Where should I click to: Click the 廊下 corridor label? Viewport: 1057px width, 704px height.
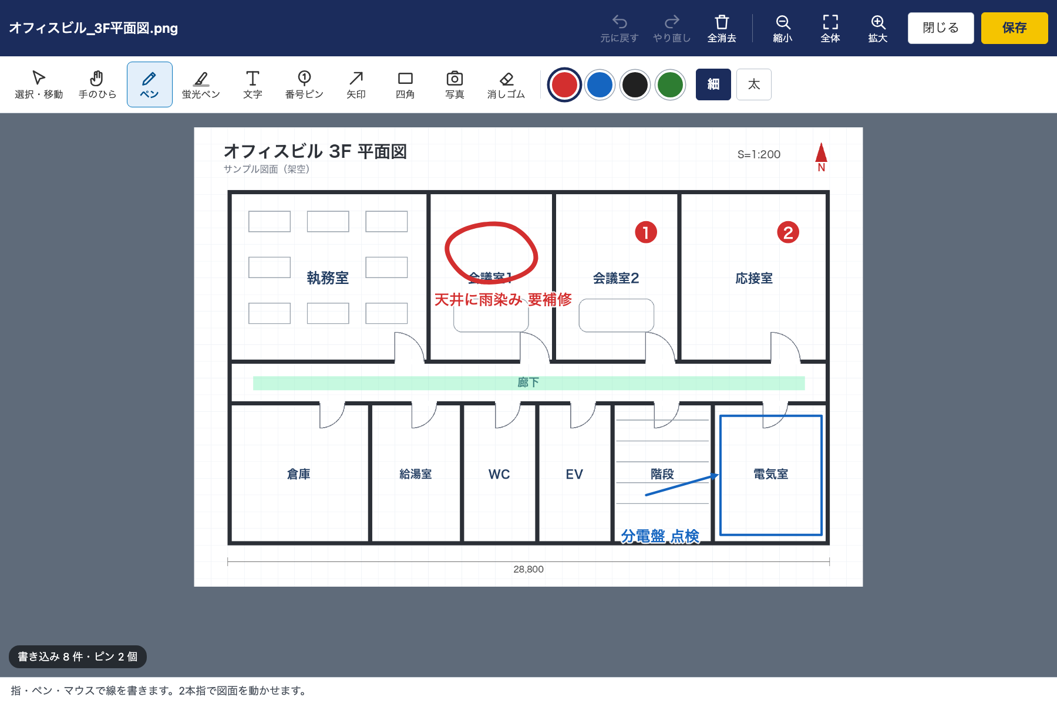528,383
